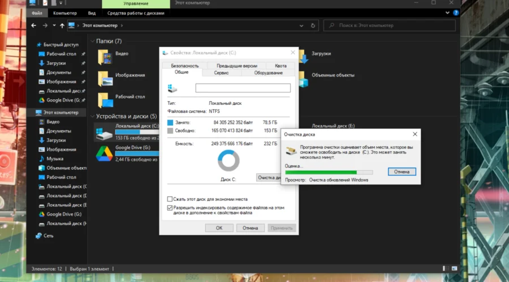Open the Google Drive (G:) drive icon
509x282 pixels.
click(105, 153)
